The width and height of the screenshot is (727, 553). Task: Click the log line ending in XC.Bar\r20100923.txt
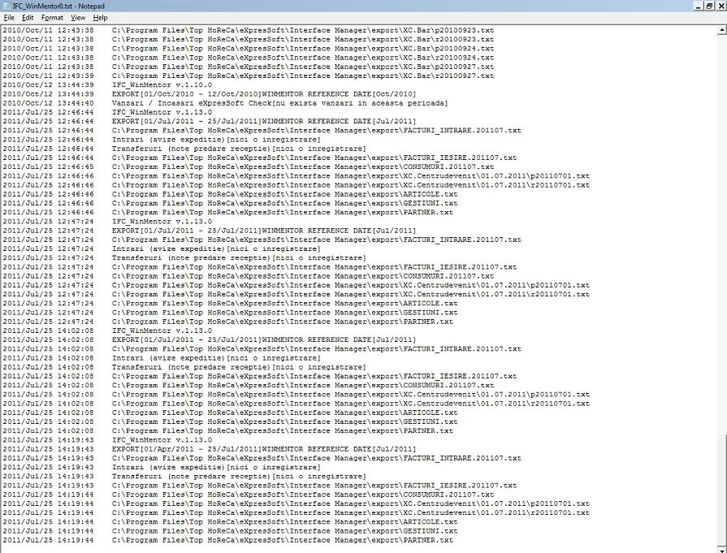[x=249, y=40]
